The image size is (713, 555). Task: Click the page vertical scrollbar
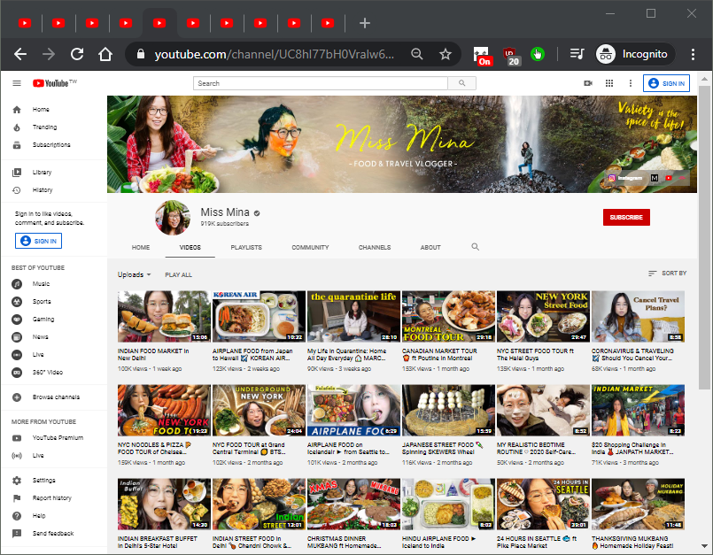pyautogui.click(x=704, y=236)
